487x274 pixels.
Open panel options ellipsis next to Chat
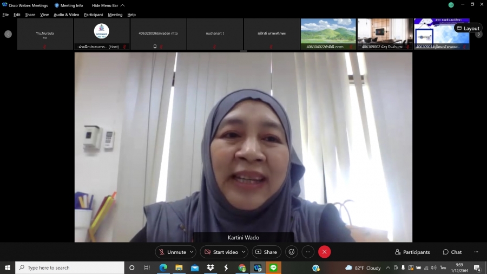click(476, 252)
